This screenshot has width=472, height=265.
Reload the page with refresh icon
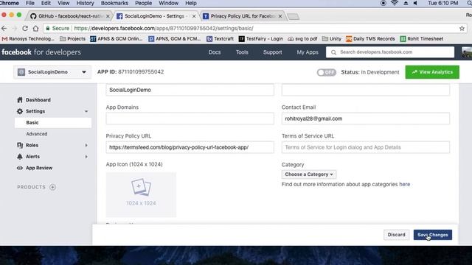pos(25,28)
